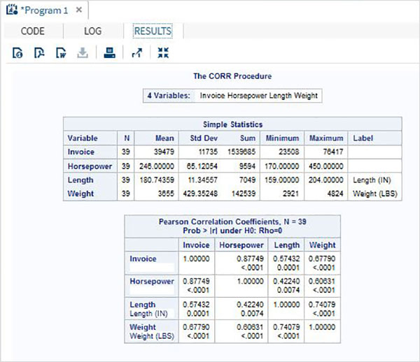The image size is (420, 362).
Task: Click the CORR Procedure title text
Action: (232, 75)
